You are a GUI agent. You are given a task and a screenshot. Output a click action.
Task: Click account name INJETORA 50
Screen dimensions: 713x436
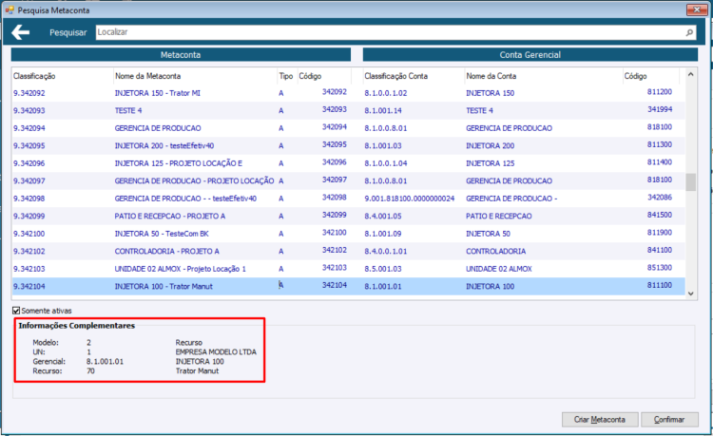(488, 234)
